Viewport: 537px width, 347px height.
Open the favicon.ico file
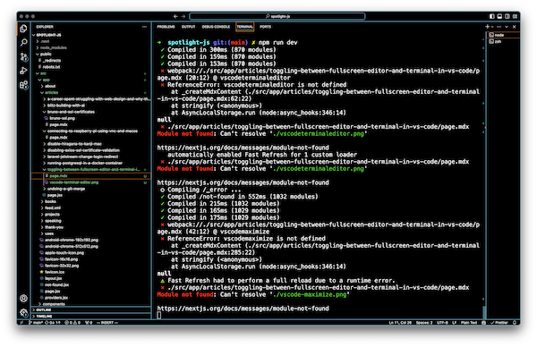pyautogui.click(x=90, y=272)
